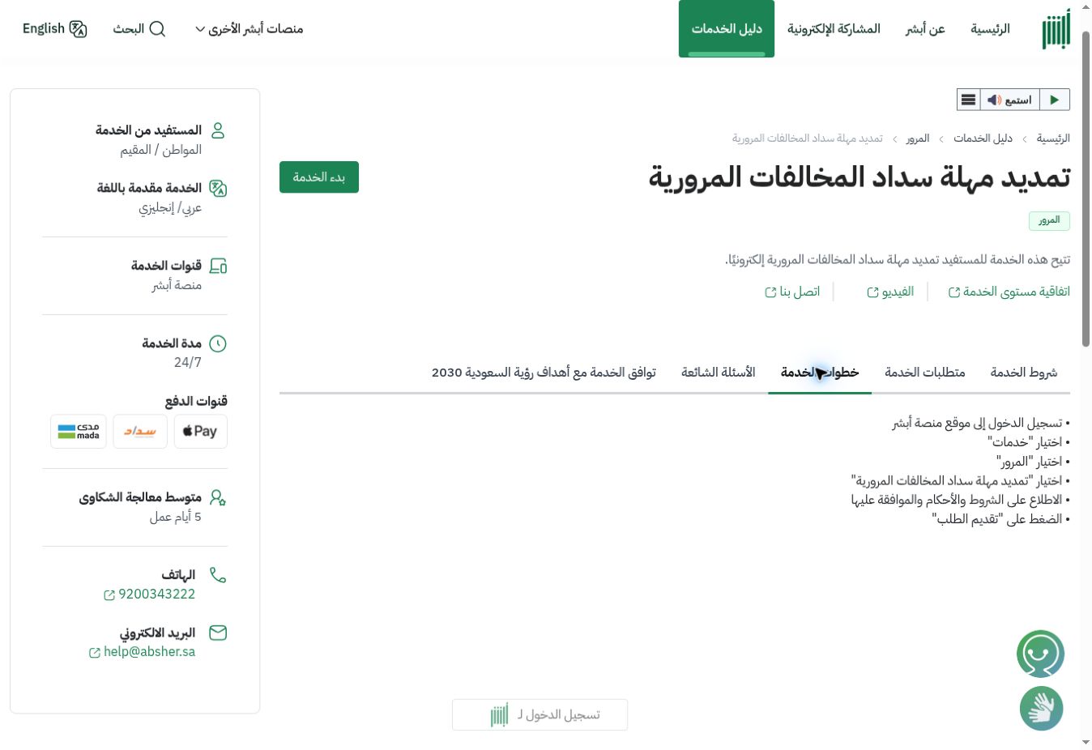
Task: Click the تسجيل الدخول button at bottom
Action: pyautogui.click(x=540, y=715)
